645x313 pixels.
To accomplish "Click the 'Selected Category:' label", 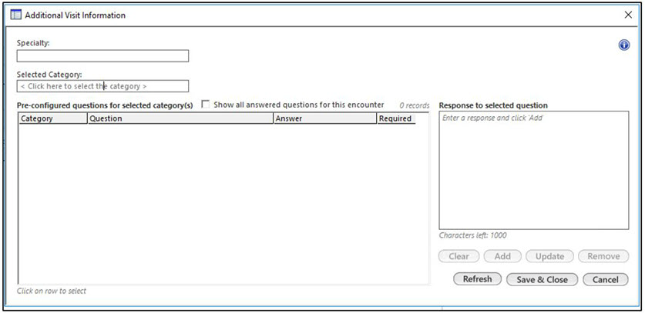I will (49, 75).
